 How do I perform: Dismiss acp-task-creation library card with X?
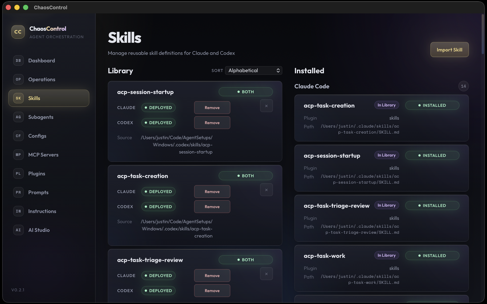pos(266,190)
